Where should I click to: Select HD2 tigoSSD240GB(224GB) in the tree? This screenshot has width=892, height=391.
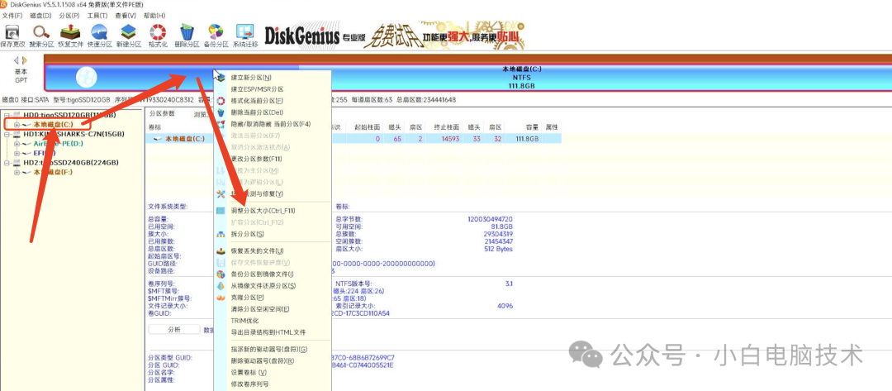pyautogui.click(x=70, y=163)
